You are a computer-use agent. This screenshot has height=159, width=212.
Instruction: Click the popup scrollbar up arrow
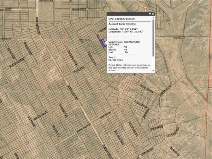[153, 18]
